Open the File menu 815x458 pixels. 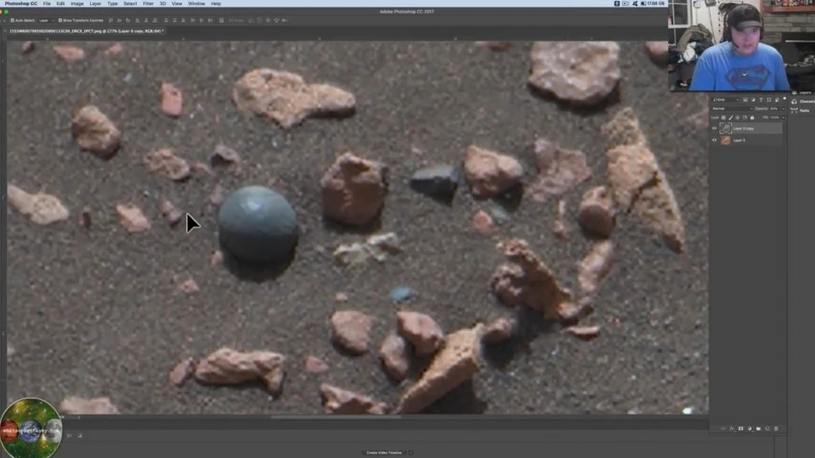(x=47, y=3)
